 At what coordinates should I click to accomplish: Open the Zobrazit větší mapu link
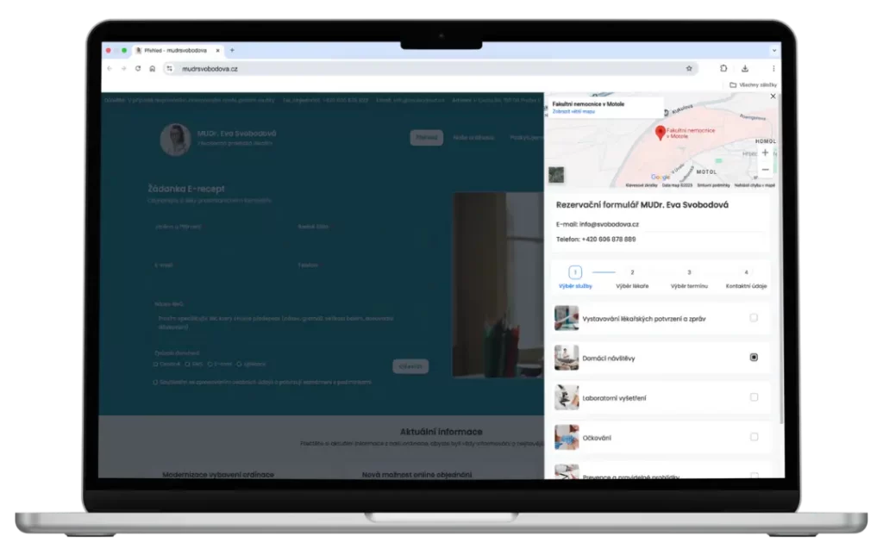(573, 111)
